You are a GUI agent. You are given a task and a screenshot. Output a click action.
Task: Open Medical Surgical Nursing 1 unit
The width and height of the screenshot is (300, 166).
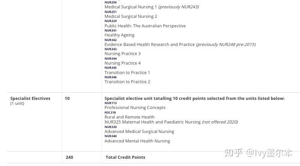(131, 7)
